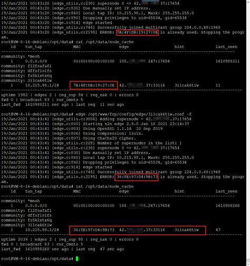Screen dimensions: 250x266
Task: Click the "uptime 2039" statistics text
Action: (x=14, y=240)
